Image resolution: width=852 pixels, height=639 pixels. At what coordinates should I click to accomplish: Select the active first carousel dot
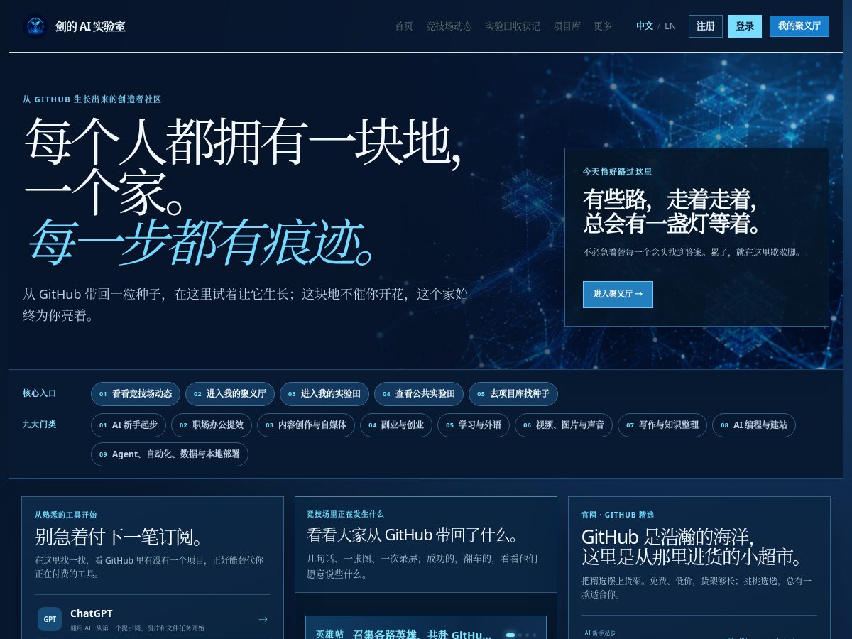click(x=510, y=635)
